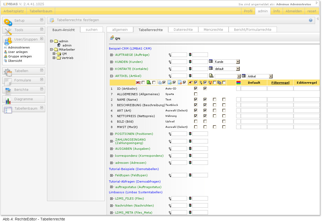Click the eye icon in ARTIKEL header row
Viewport: 325px width, 223px height.
point(191,83)
